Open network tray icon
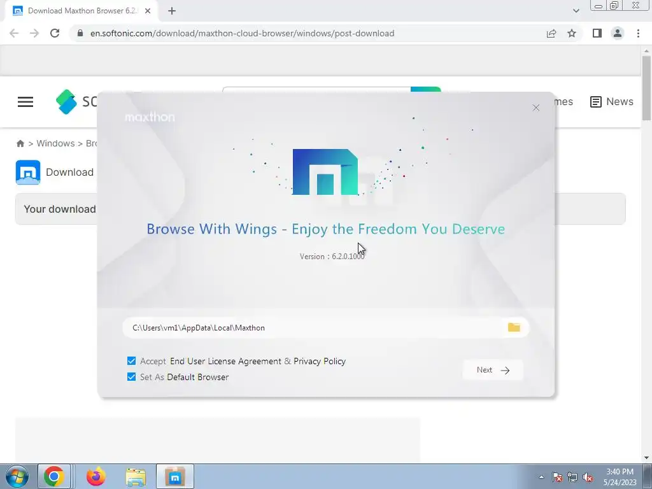Screen dimensions: 652x489 coord(572,477)
